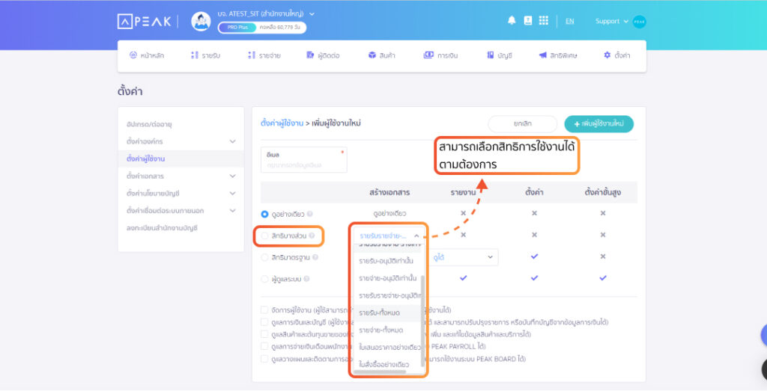Click the contact book icon in header

(x=528, y=21)
